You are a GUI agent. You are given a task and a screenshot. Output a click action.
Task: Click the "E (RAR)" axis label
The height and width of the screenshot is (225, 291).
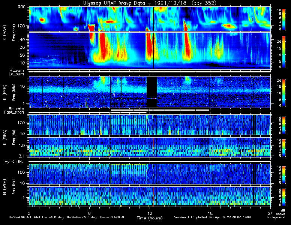pyautogui.click(x=4, y=33)
